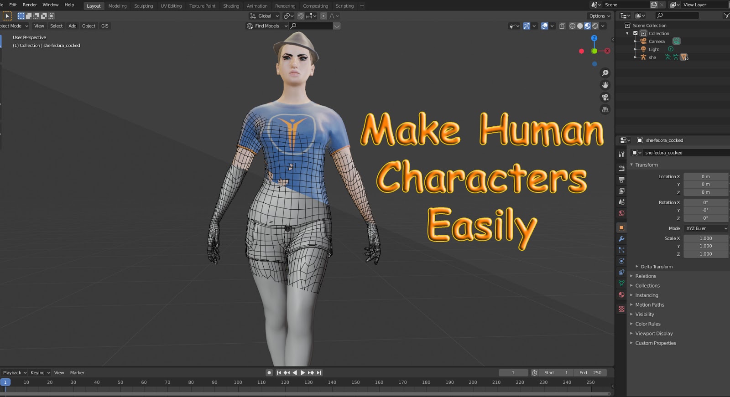Open the Render menu
This screenshot has width=730, height=397.
click(30, 5)
